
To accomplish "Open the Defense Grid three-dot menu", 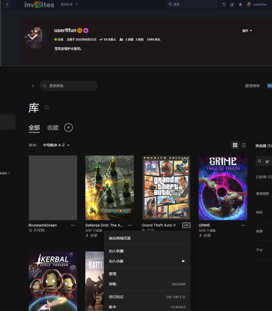I will click(x=130, y=225).
